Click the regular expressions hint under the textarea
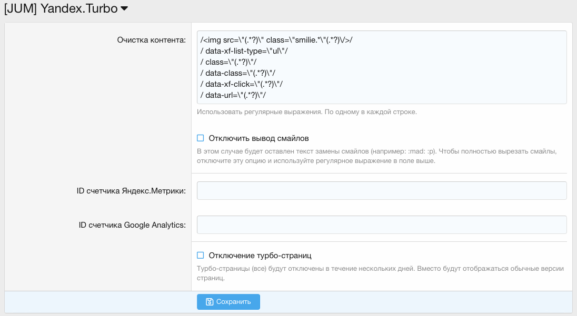 pyautogui.click(x=306, y=112)
